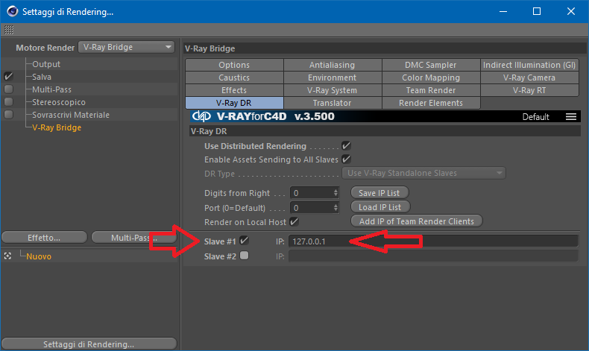Enable the Multi-Pass checkbox
589x351 pixels.
coord(9,89)
